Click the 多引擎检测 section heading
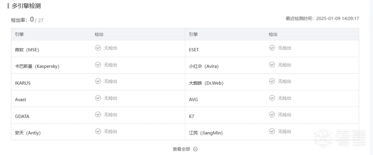 [x=26, y=6]
